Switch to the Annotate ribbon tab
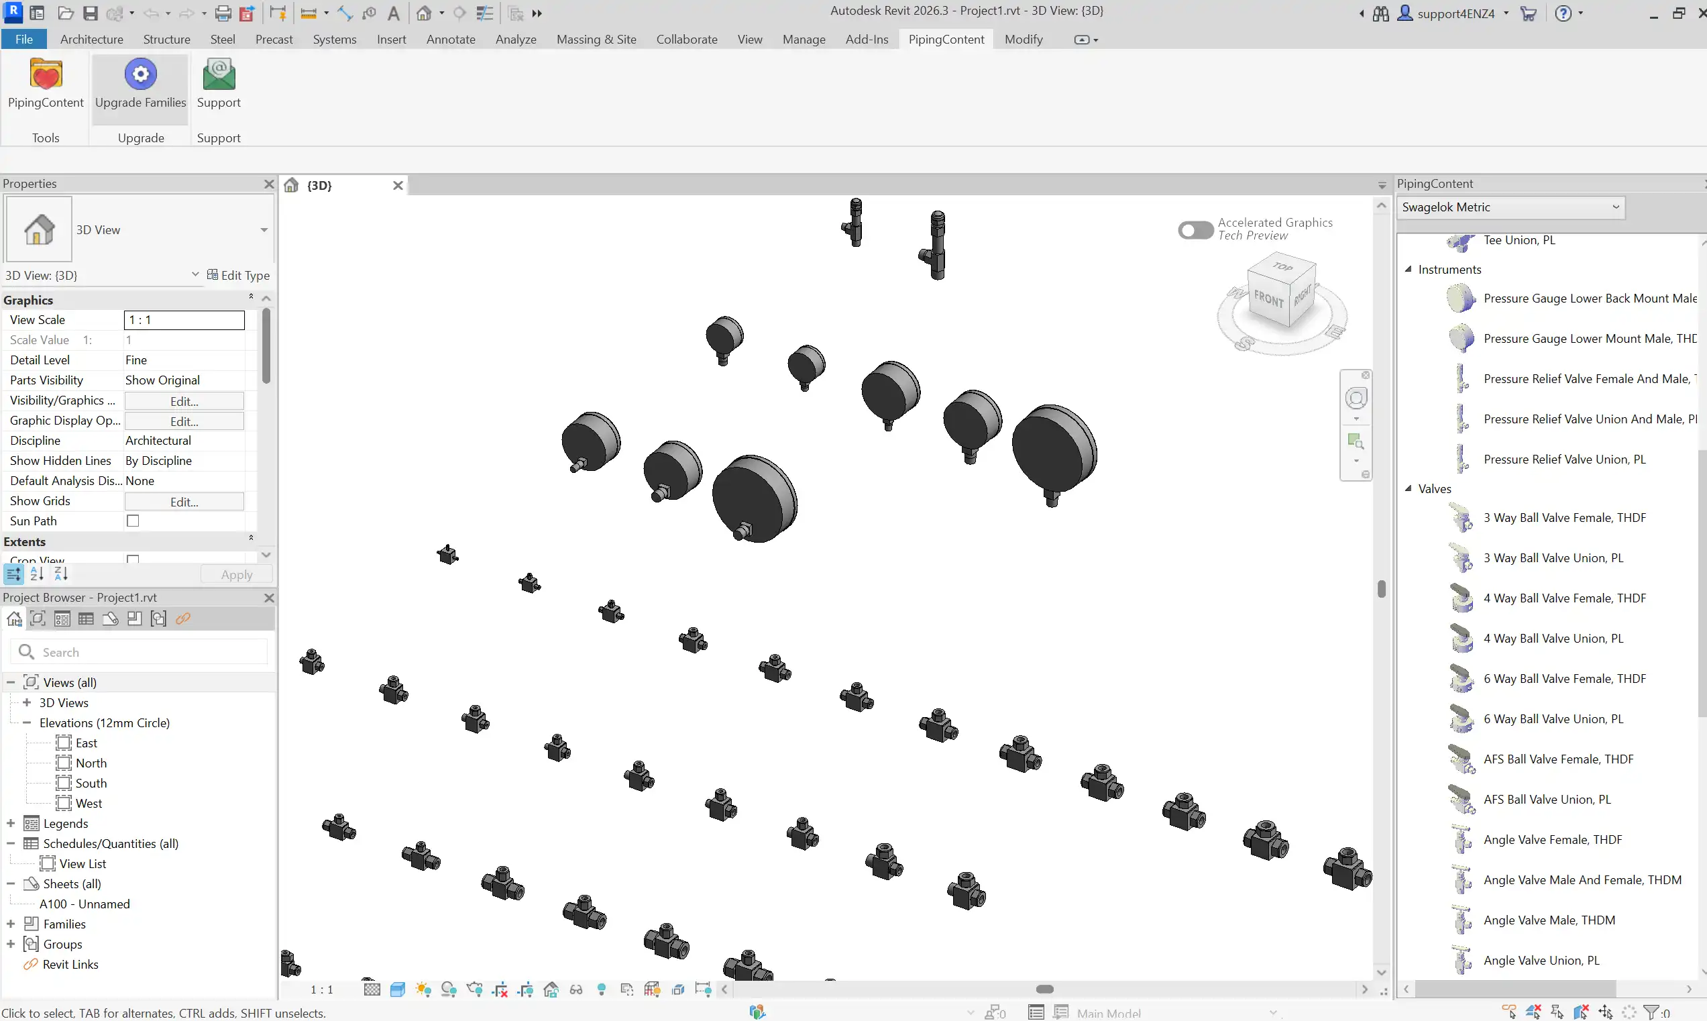 pos(451,39)
